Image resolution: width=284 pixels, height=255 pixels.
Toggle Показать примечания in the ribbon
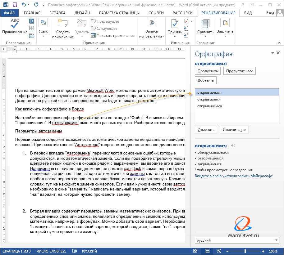113,35
